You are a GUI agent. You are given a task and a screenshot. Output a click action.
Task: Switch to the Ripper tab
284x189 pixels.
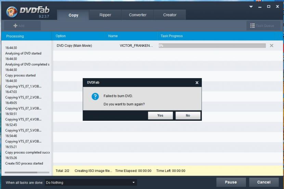pos(105,15)
